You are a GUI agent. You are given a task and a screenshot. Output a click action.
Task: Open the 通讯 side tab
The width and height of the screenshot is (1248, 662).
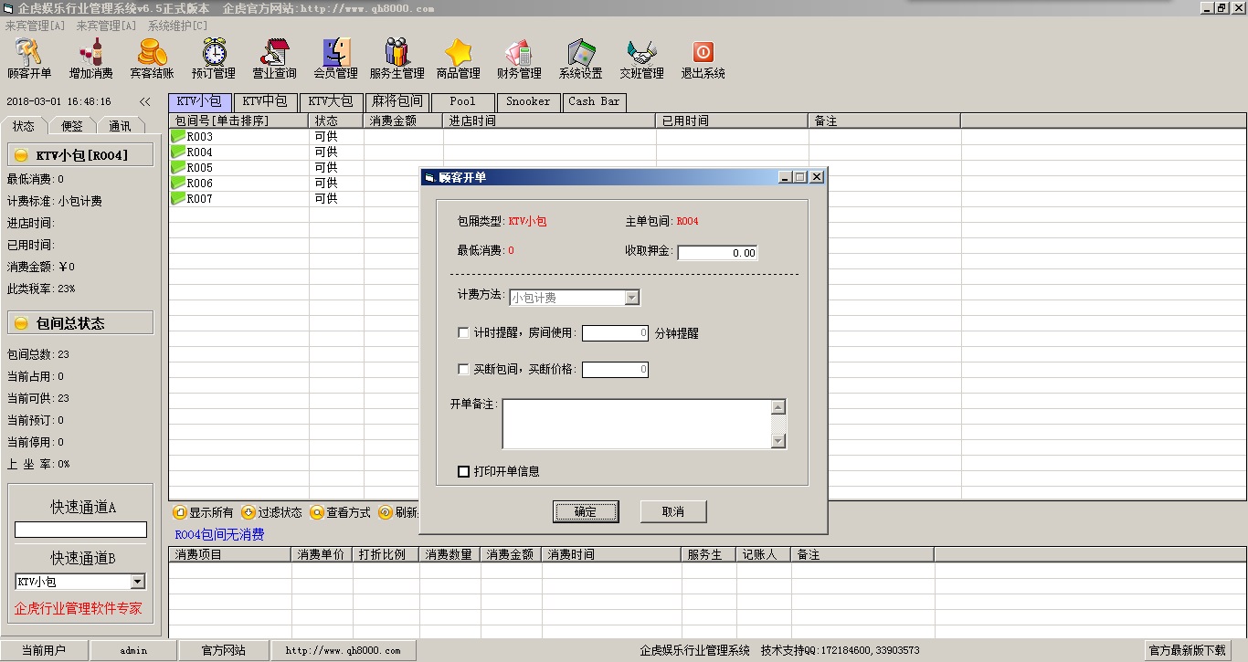(x=120, y=126)
